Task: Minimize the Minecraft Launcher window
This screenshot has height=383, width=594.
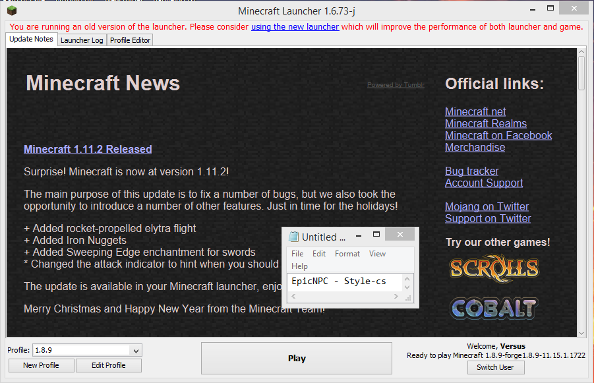Action: coord(533,9)
